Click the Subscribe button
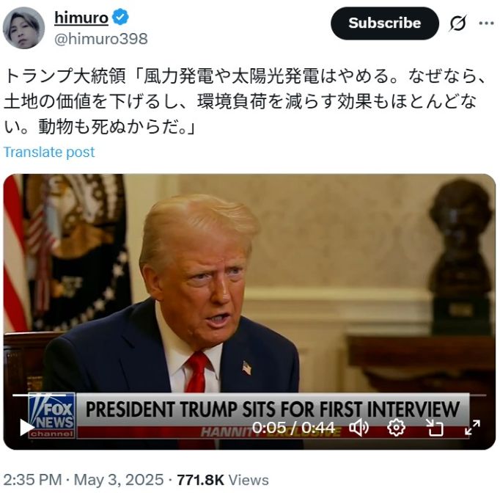The width and height of the screenshot is (500, 493). tap(385, 23)
